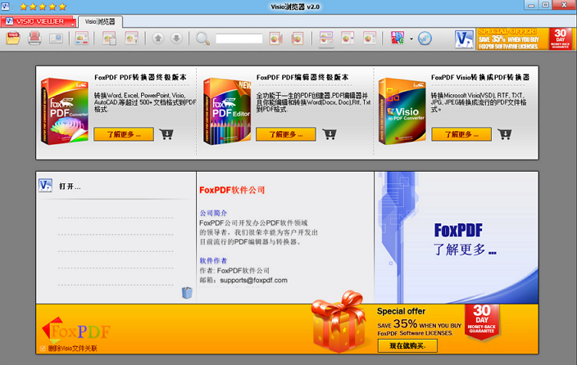
Task: Click the magnifying glass search icon
Action: (x=202, y=38)
